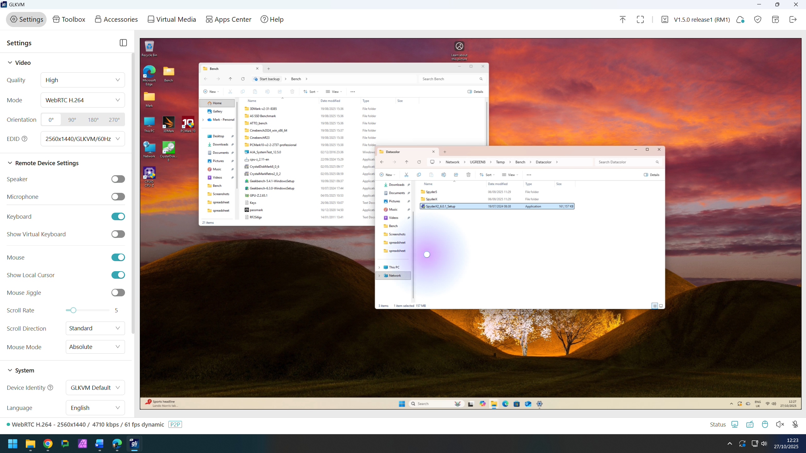Open the EDID resolution dropdown

[82, 139]
